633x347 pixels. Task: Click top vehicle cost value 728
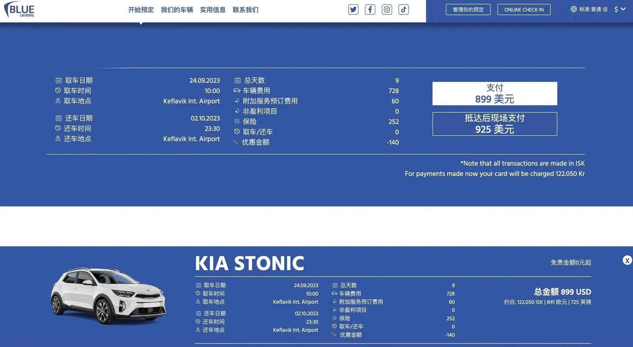tap(394, 91)
